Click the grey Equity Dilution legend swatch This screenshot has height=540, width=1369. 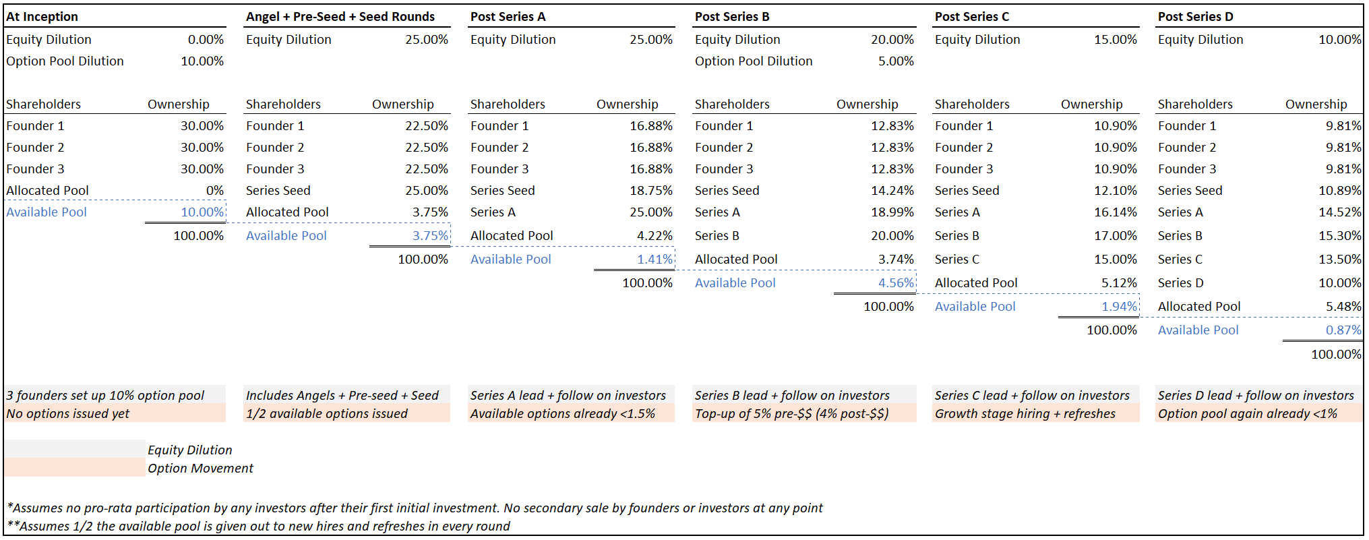point(74,450)
